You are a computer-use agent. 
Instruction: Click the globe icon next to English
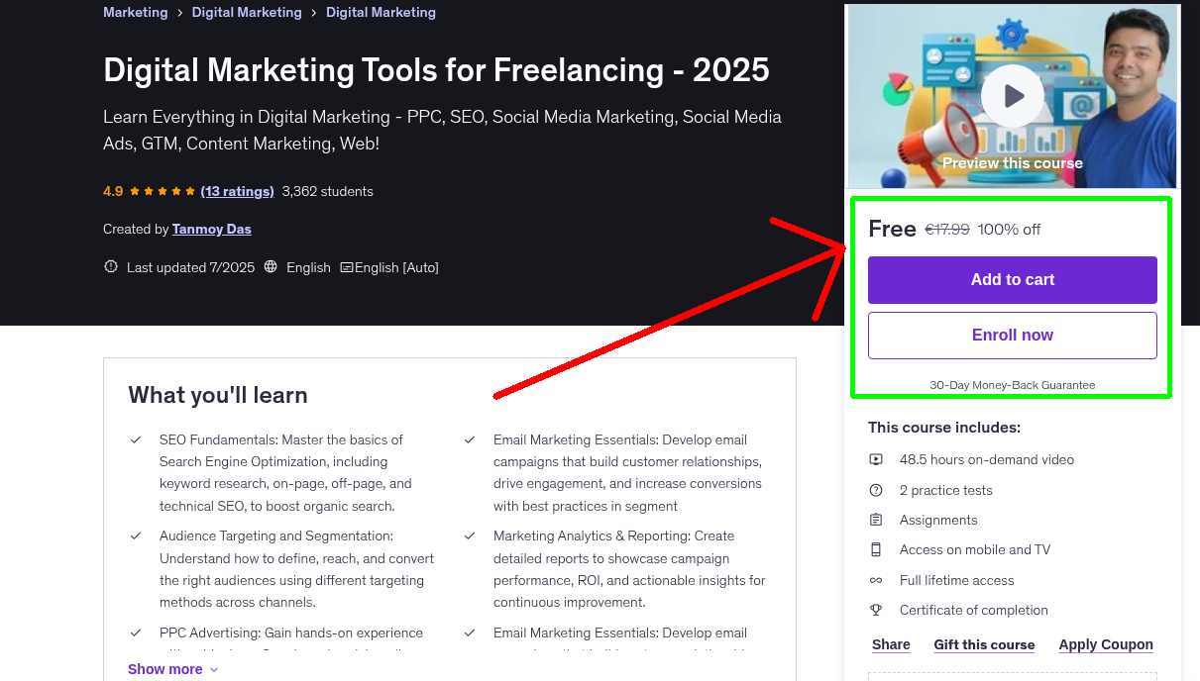(x=271, y=266)
